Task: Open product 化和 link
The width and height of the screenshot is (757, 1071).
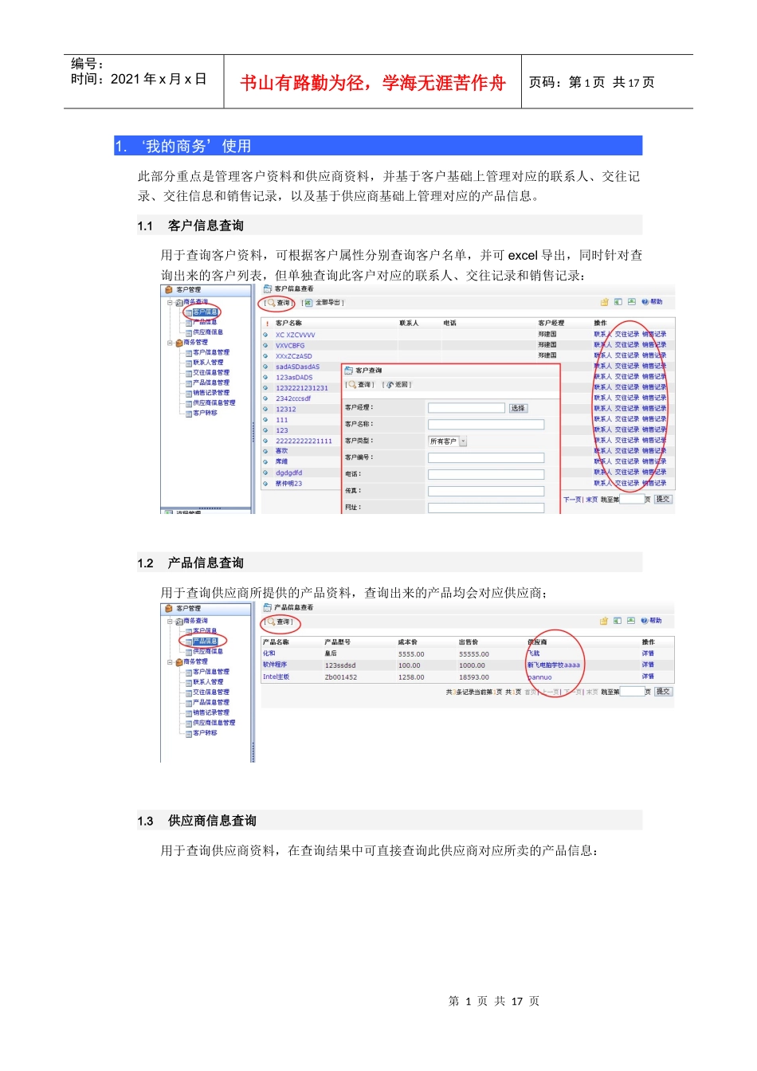Action: 269,653
